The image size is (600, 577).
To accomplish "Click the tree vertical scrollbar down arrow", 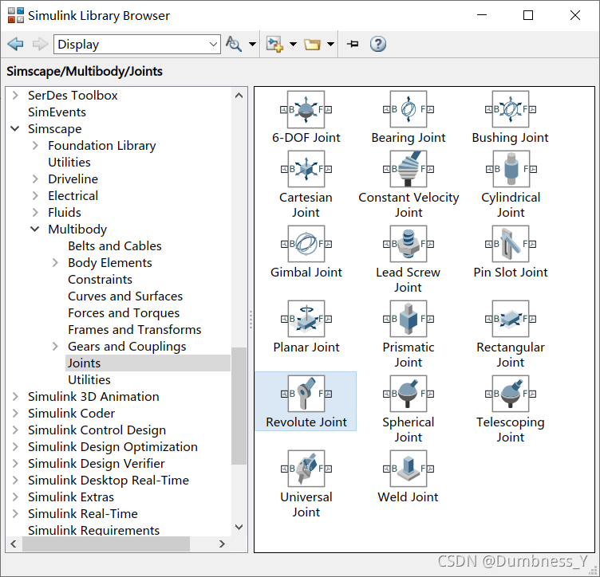I will [239, 528].
